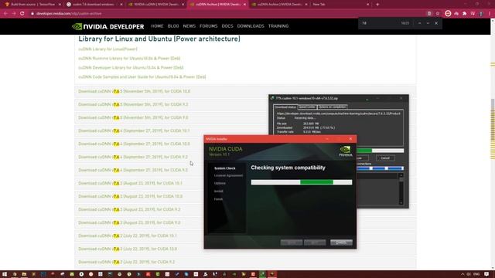Select Download status tab in download window
The height and width of the screenshot is (278, 495).
coord(285,107)
